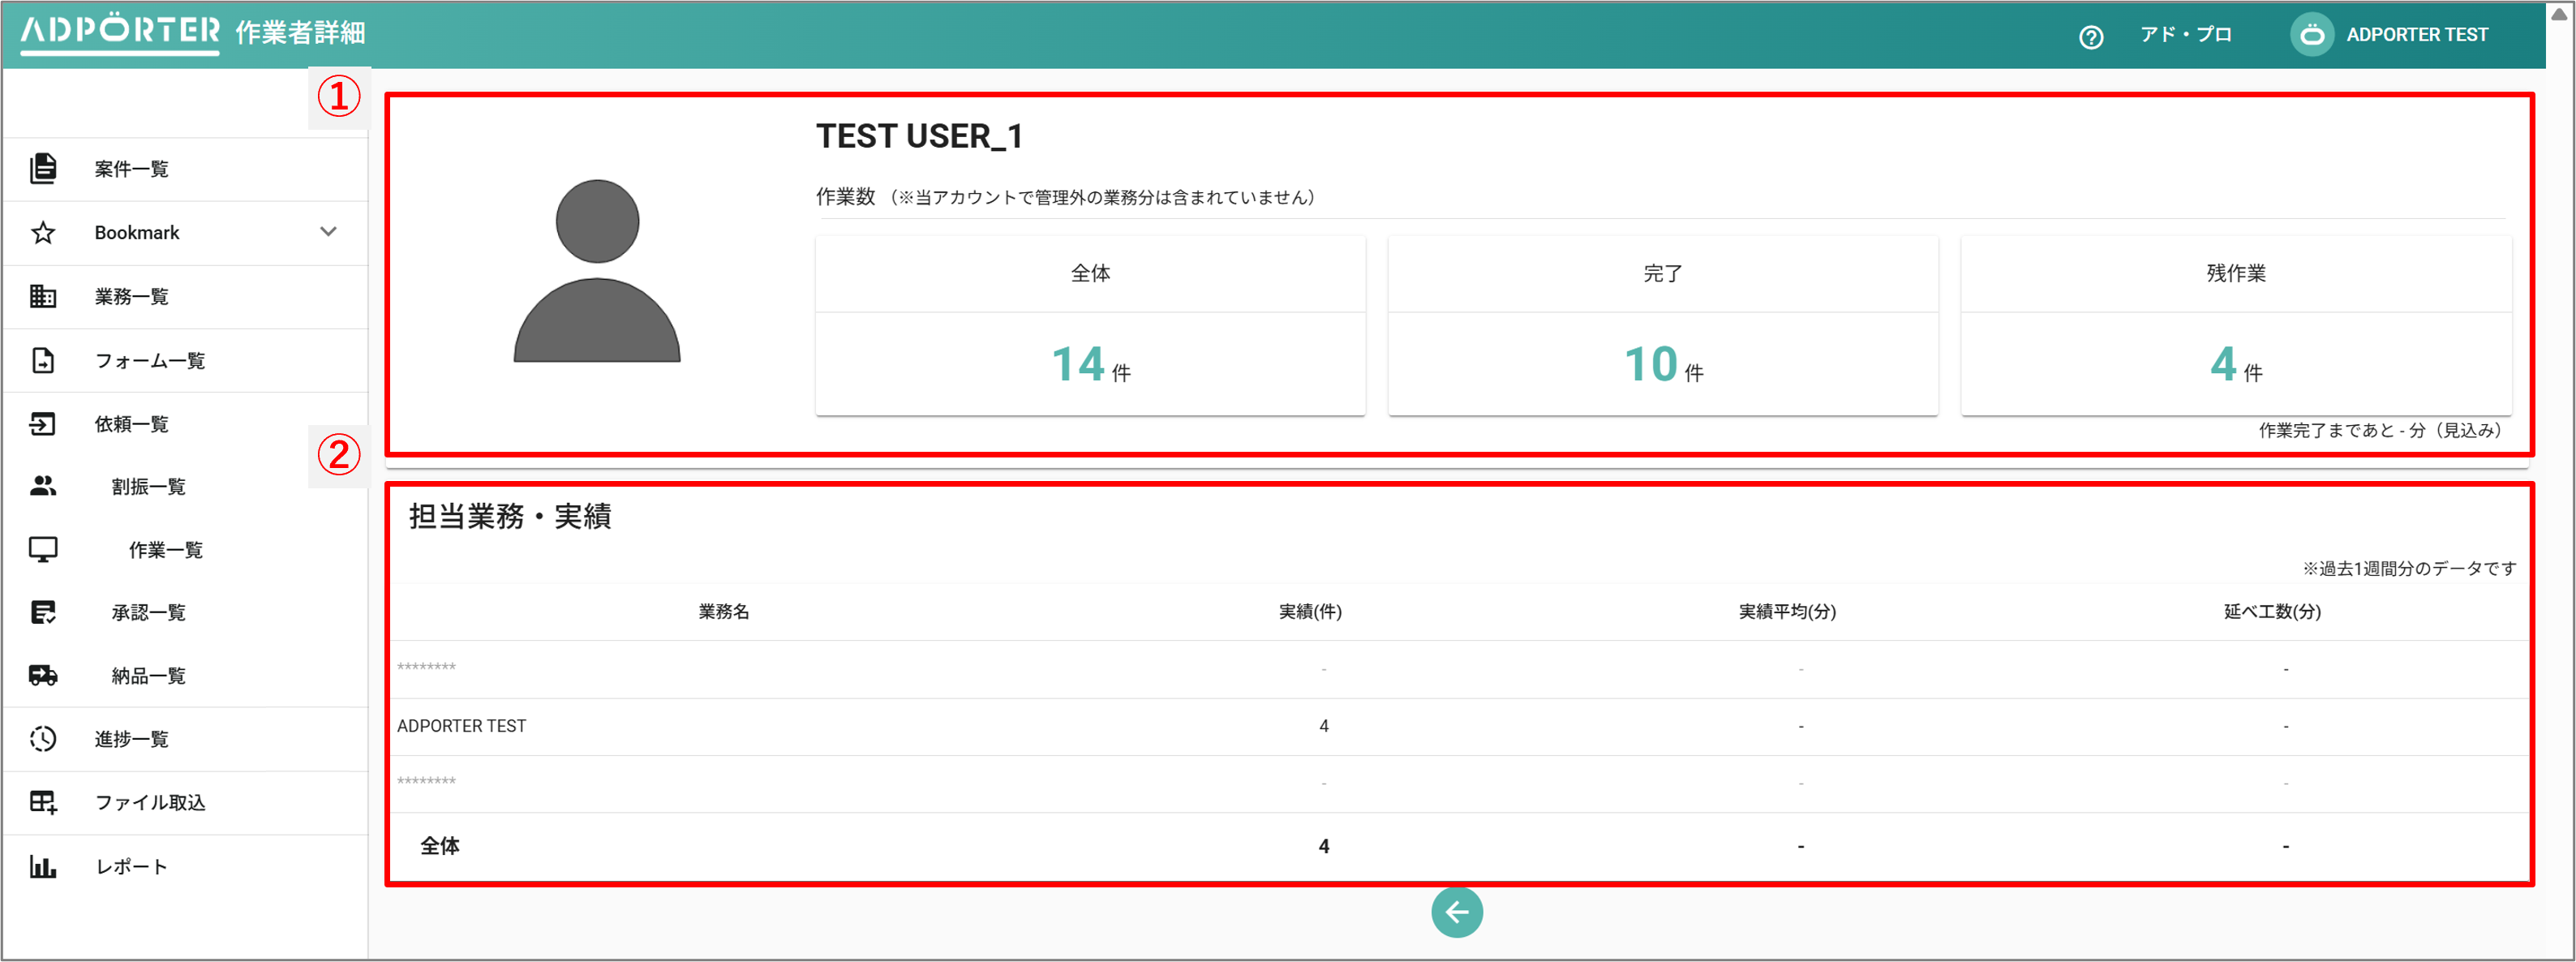Select the 割振一覧 people icon
Image resolution: width=2576 pixels, height=962 pixels.
coord(42,486)
